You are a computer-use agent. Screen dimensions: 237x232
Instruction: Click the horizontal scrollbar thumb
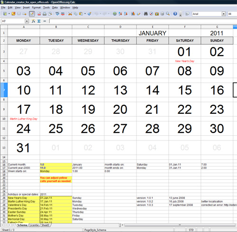tap(180, 225)
